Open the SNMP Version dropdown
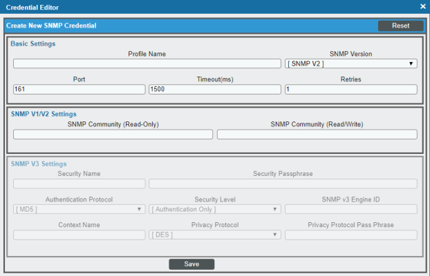430x276 pixels. [x=351, y=63]
